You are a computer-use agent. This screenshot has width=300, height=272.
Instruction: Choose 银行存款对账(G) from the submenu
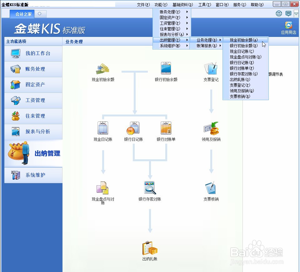pos(246,74)
